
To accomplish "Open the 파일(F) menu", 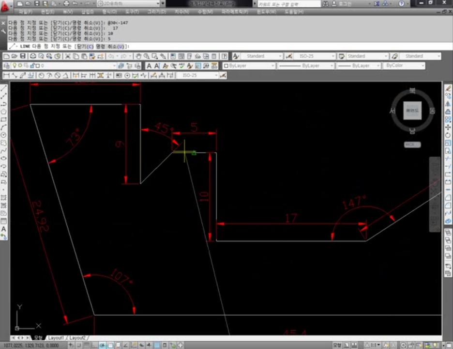I will [x=25, y=12].
